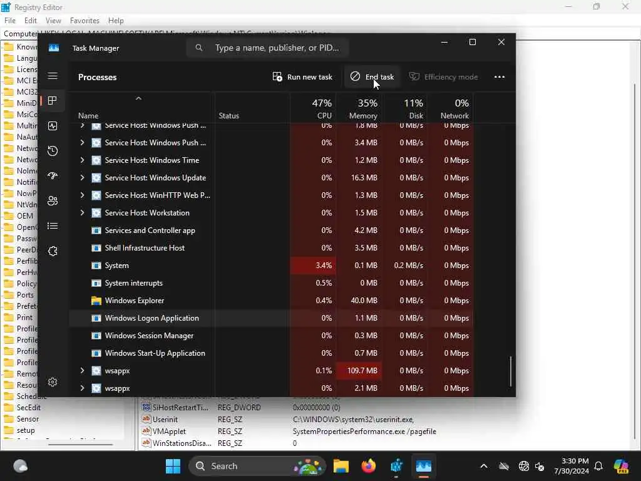641x481 pixels.
Task: Click the network globe icon in system tray
Action: (524, 466)
